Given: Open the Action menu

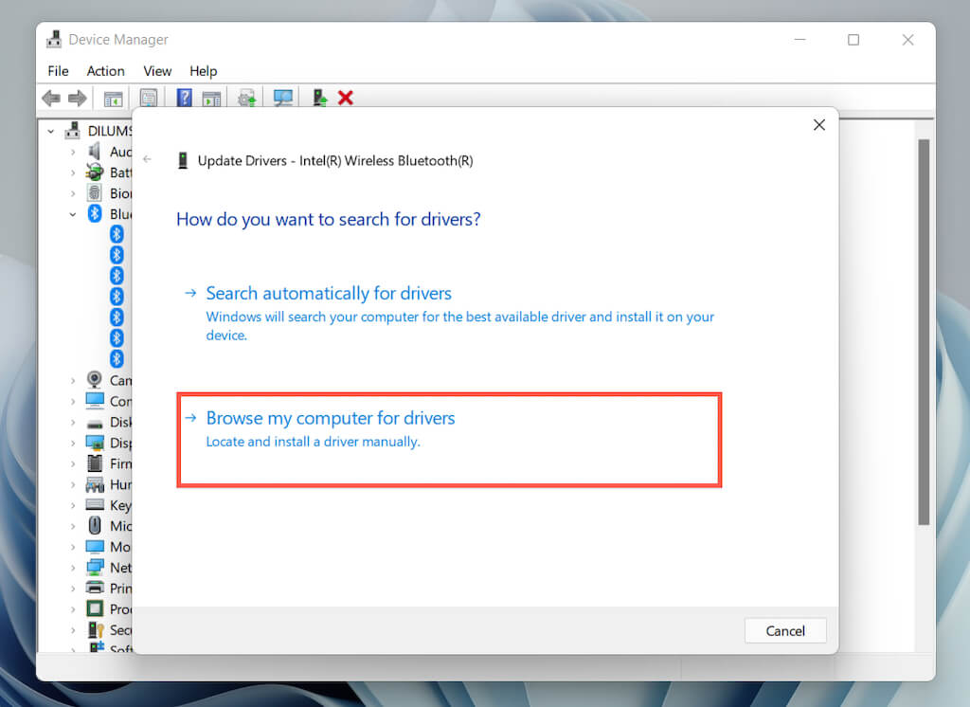Looking at the screenshot, I should pyautogui.click(x=106, y=70).
